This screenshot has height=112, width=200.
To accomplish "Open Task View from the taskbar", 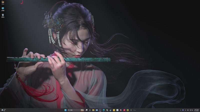I will (86, 110).
